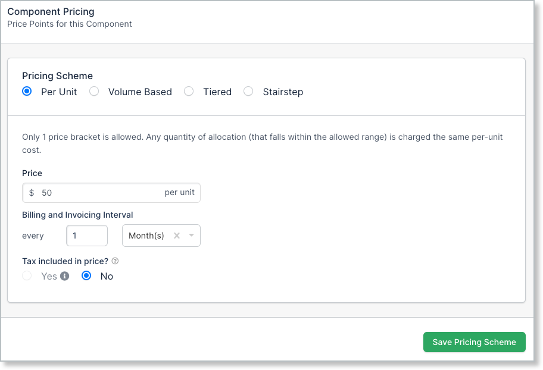Click the Pricing Scheme section title
Image resolution: width=543 pixels, height=370 pixels.
click(x=57, y=76)
